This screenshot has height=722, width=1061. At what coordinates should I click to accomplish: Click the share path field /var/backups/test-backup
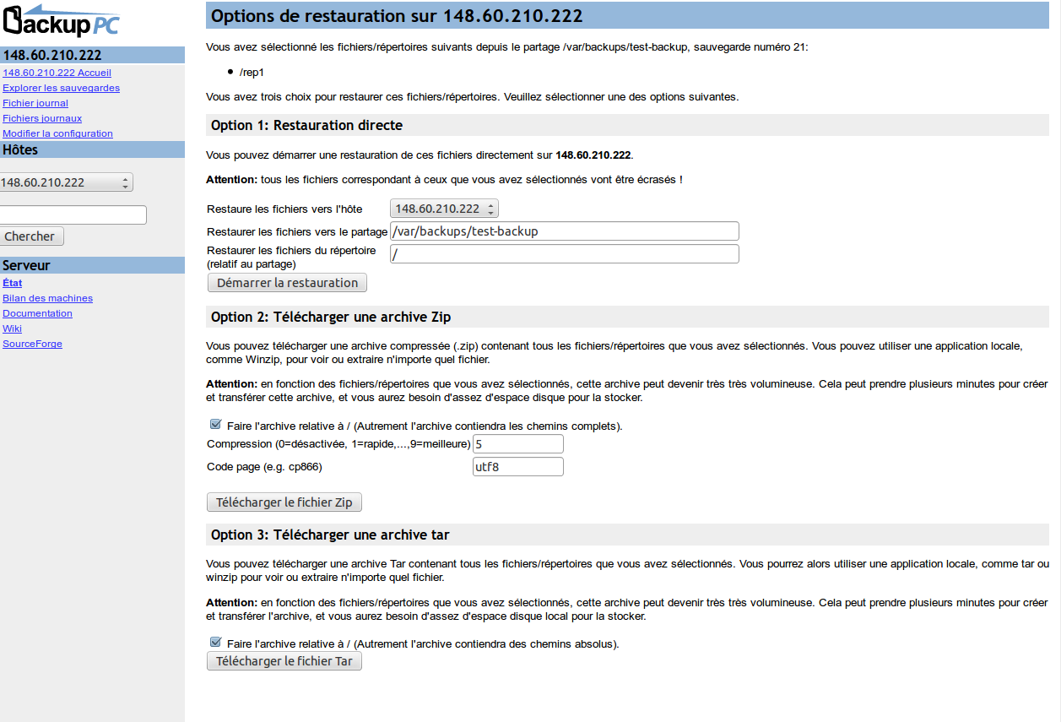[x=564, y=231]
